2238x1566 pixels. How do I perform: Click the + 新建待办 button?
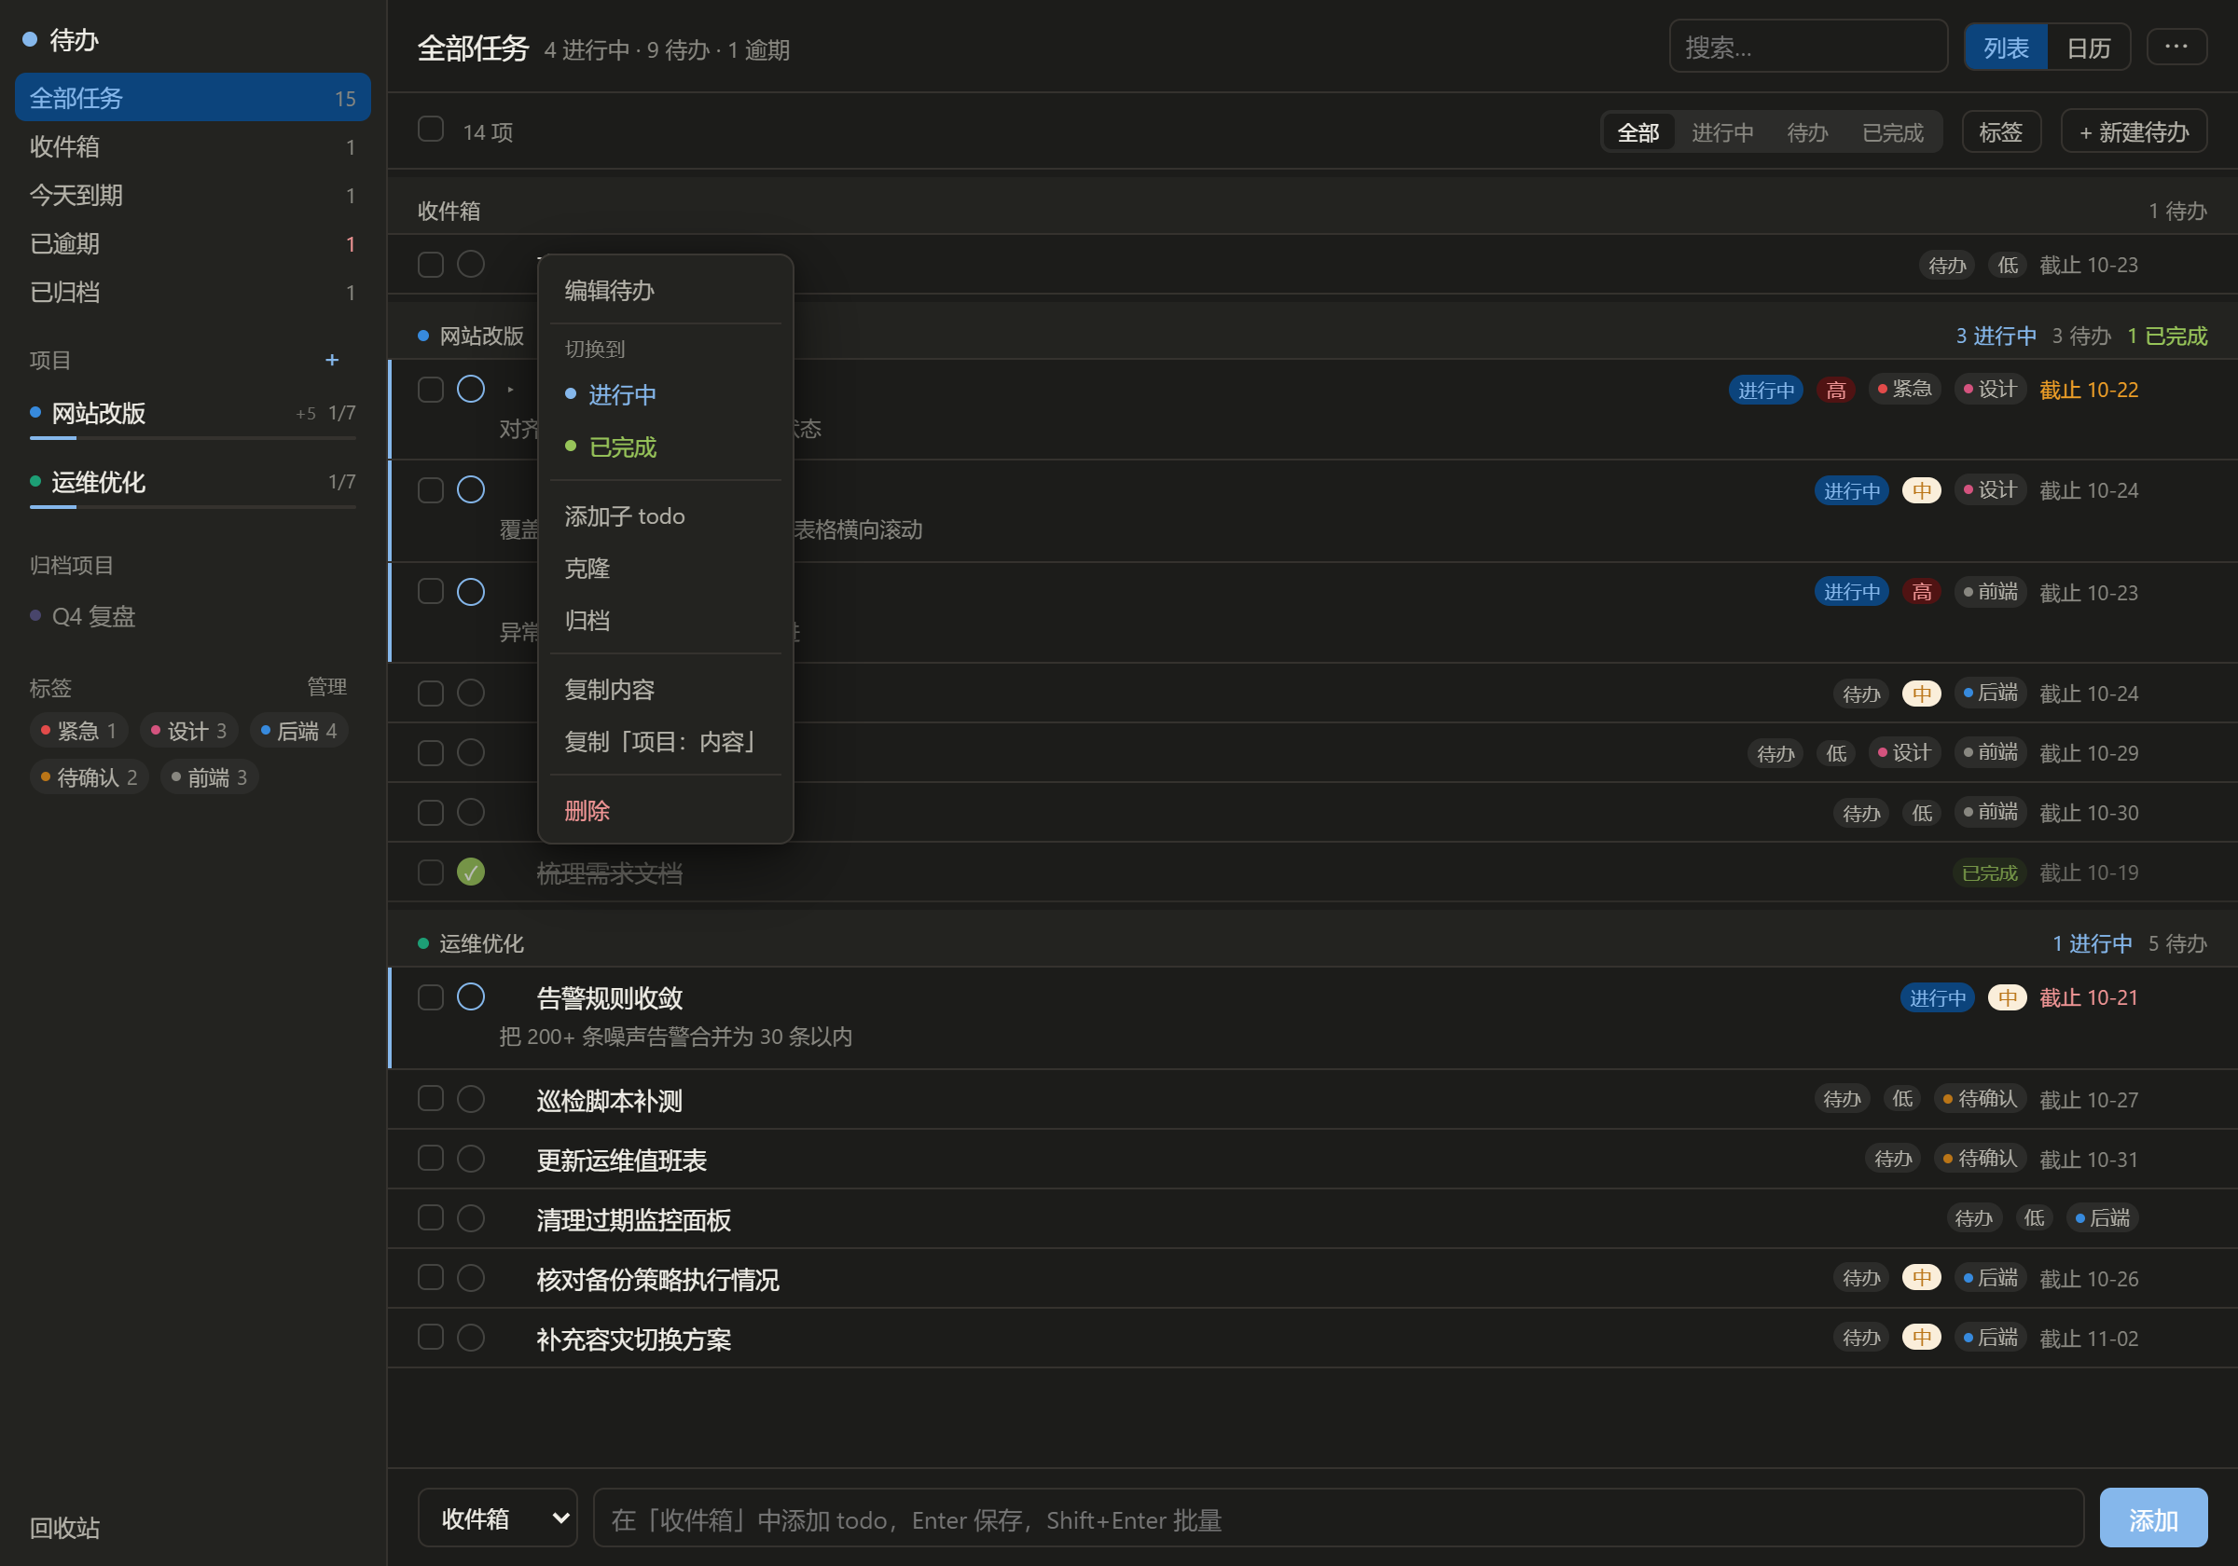tap(2134, 131)
